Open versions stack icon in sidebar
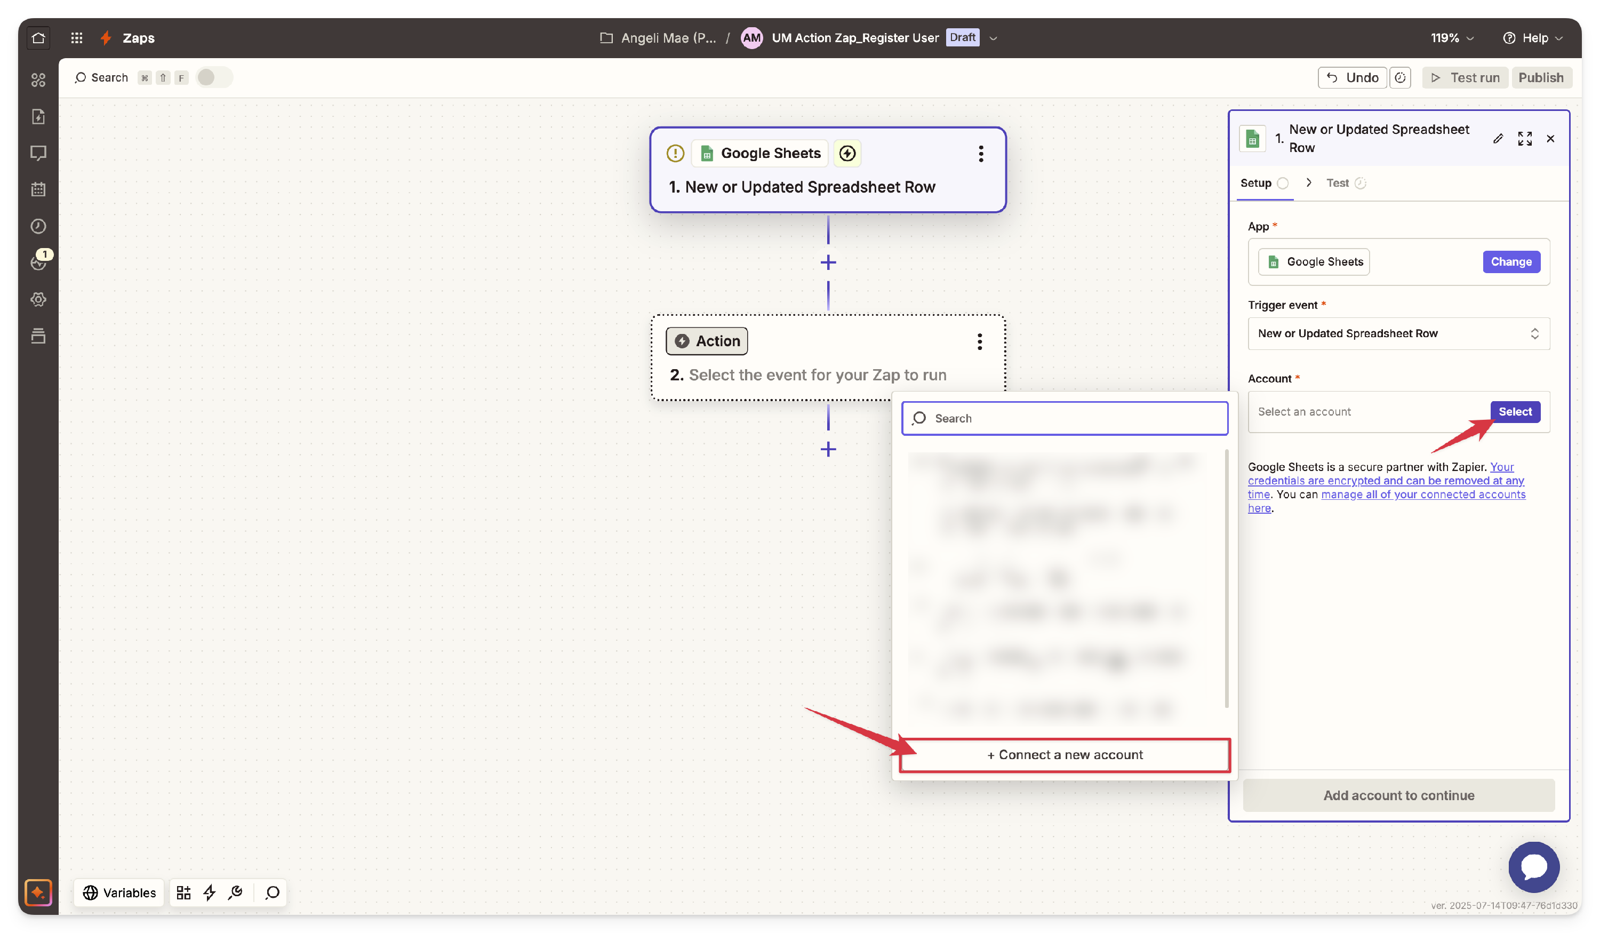 coord(38,336)
